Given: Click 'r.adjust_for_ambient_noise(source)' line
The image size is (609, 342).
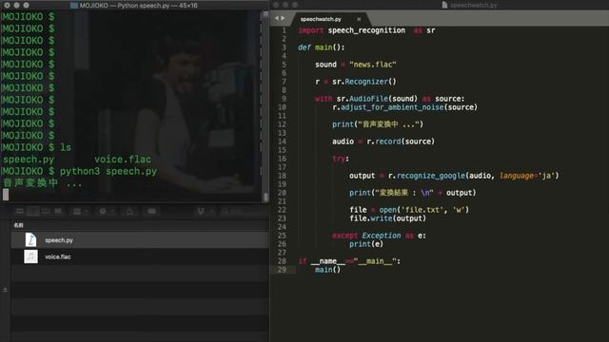Looking at the screenshot, I should 404,107.
